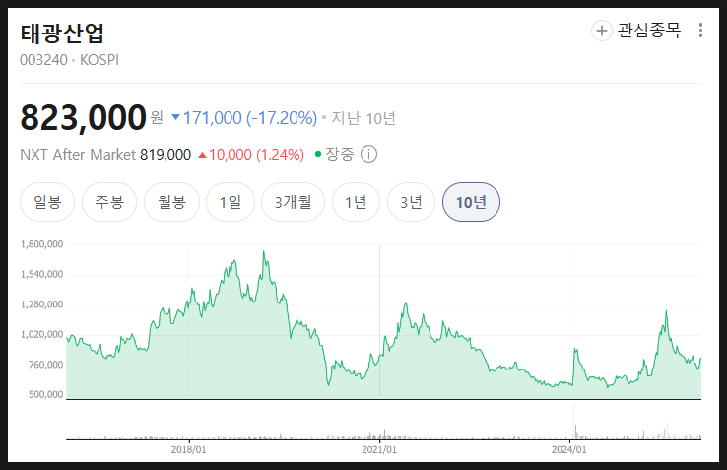Select the 3개월 chart range

click(x=293, y=202)
